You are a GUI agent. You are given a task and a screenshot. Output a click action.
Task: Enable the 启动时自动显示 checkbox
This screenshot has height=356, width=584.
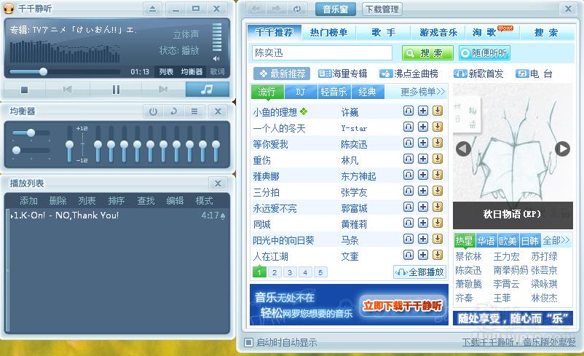pos(249,342)
